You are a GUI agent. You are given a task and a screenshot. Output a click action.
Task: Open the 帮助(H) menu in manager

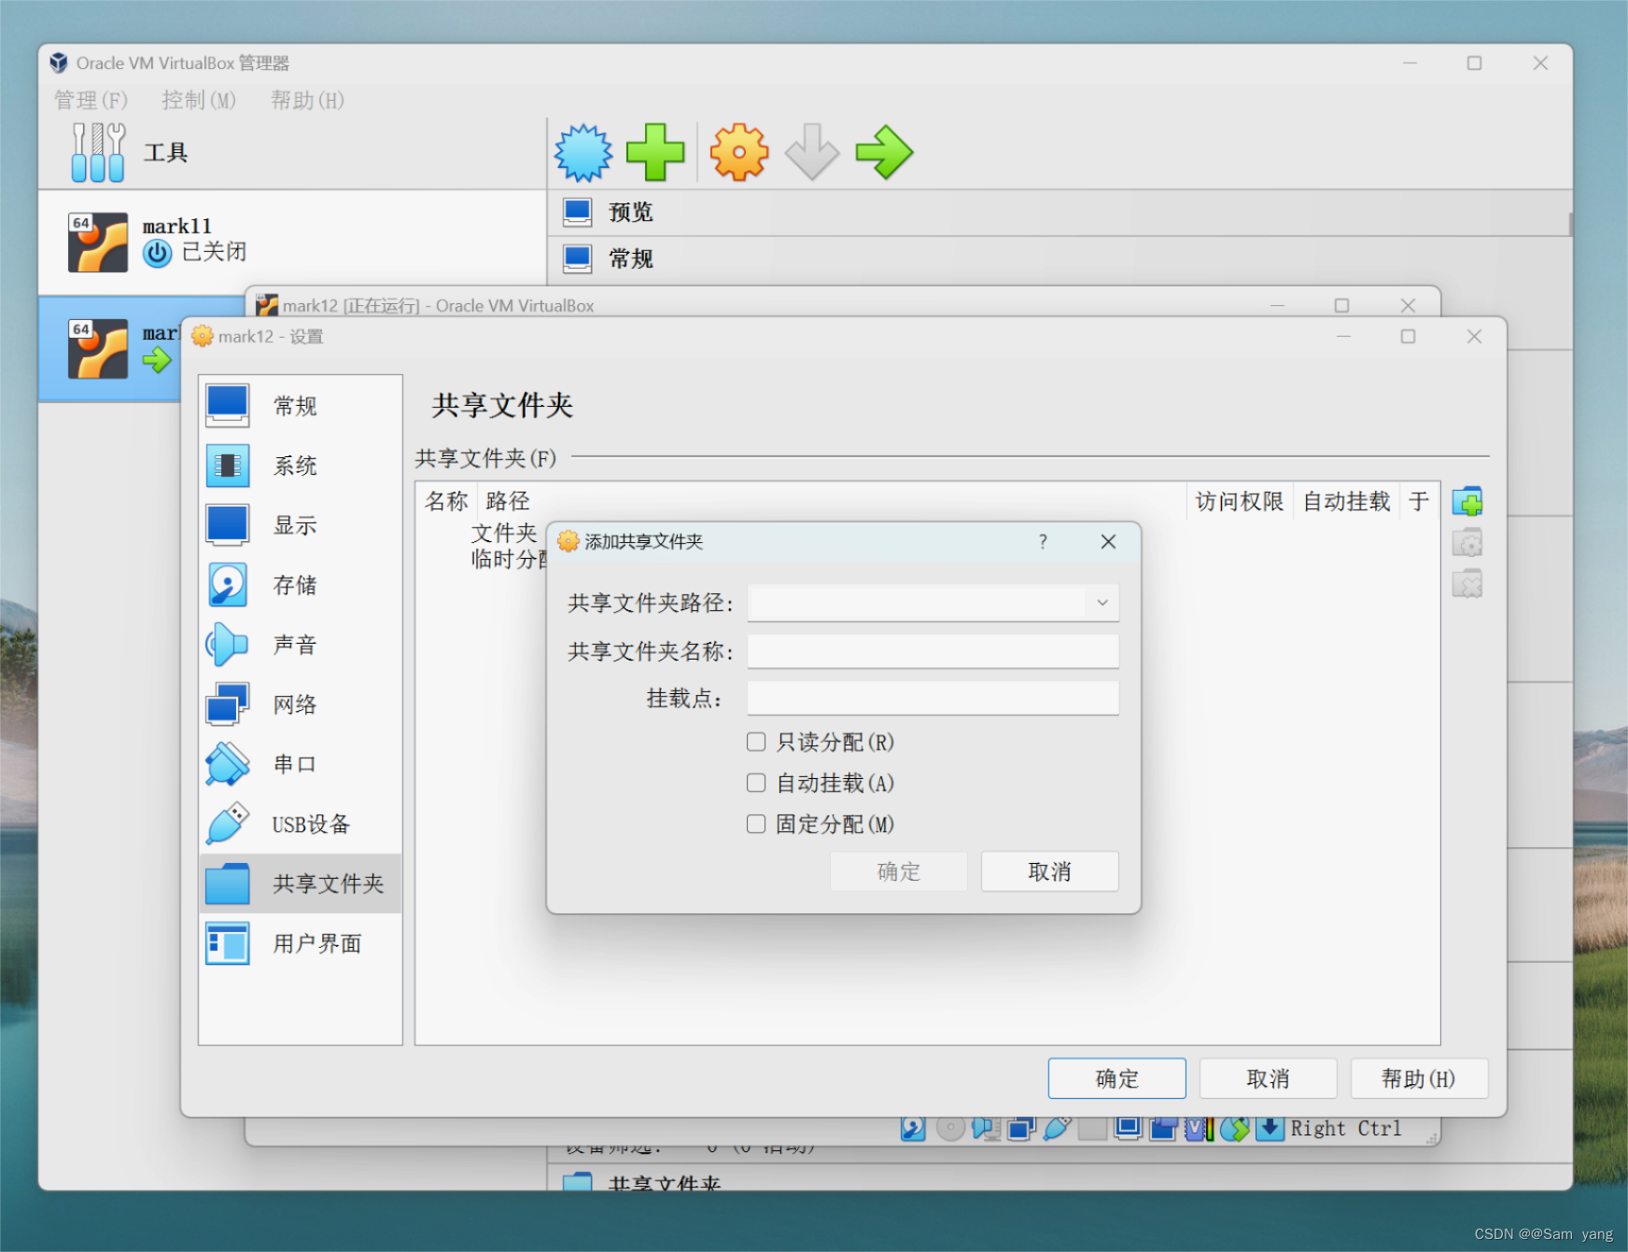tap(307, 100)
